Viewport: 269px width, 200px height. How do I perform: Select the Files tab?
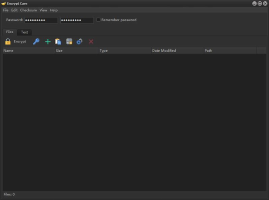[x=10, y=32]
